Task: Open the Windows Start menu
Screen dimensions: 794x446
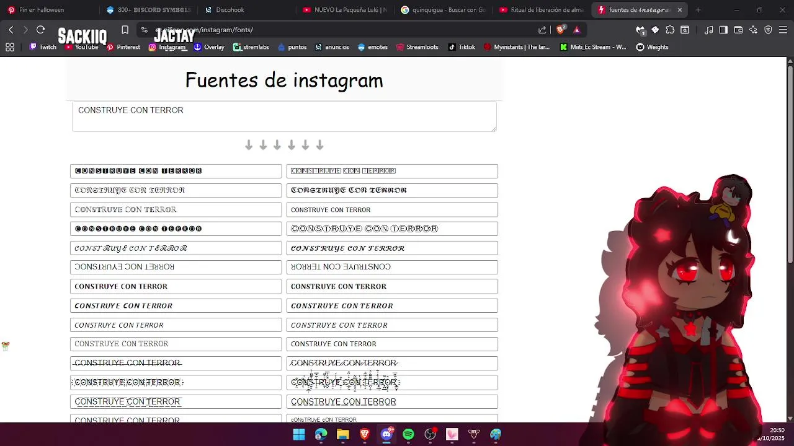Action: click(x=299, y=434)
